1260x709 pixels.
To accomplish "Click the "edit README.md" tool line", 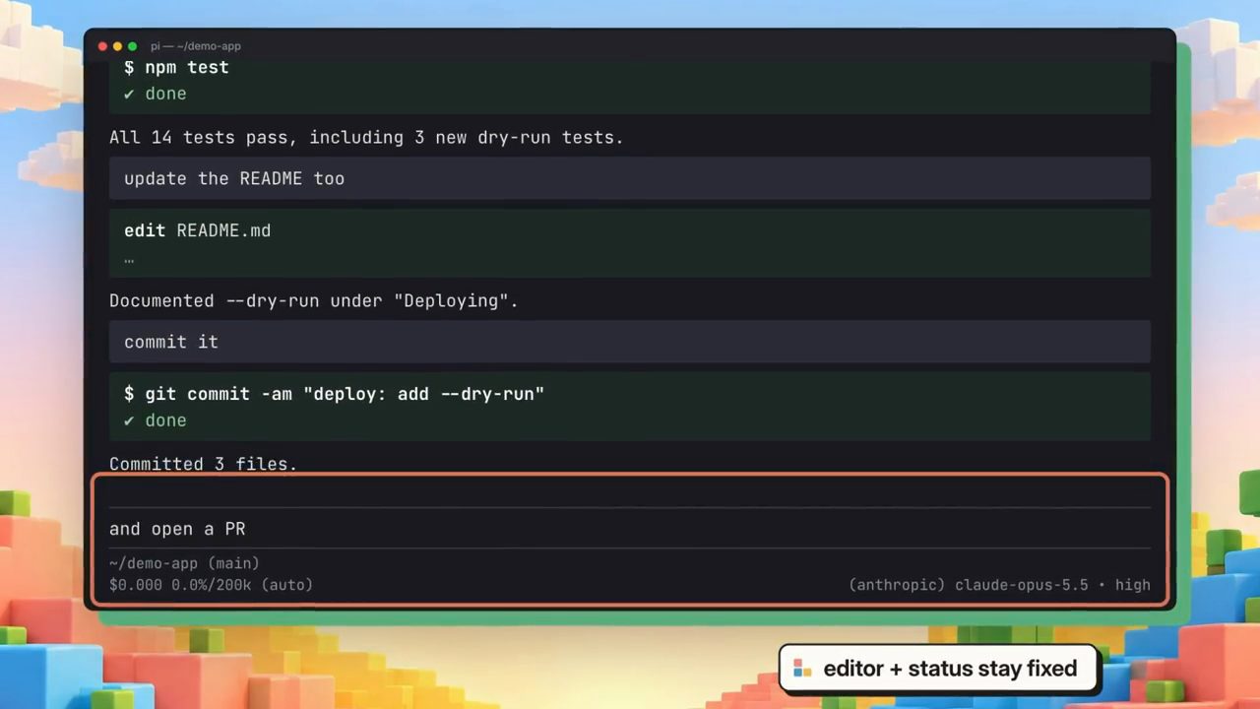I will pos(197,230).
